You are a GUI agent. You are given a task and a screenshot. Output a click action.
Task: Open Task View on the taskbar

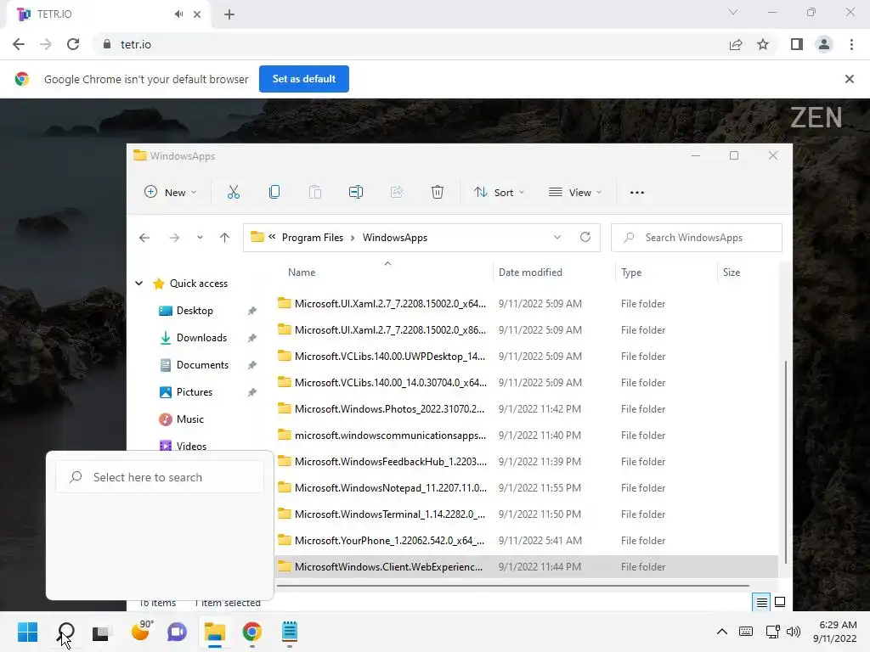point(100,632)
